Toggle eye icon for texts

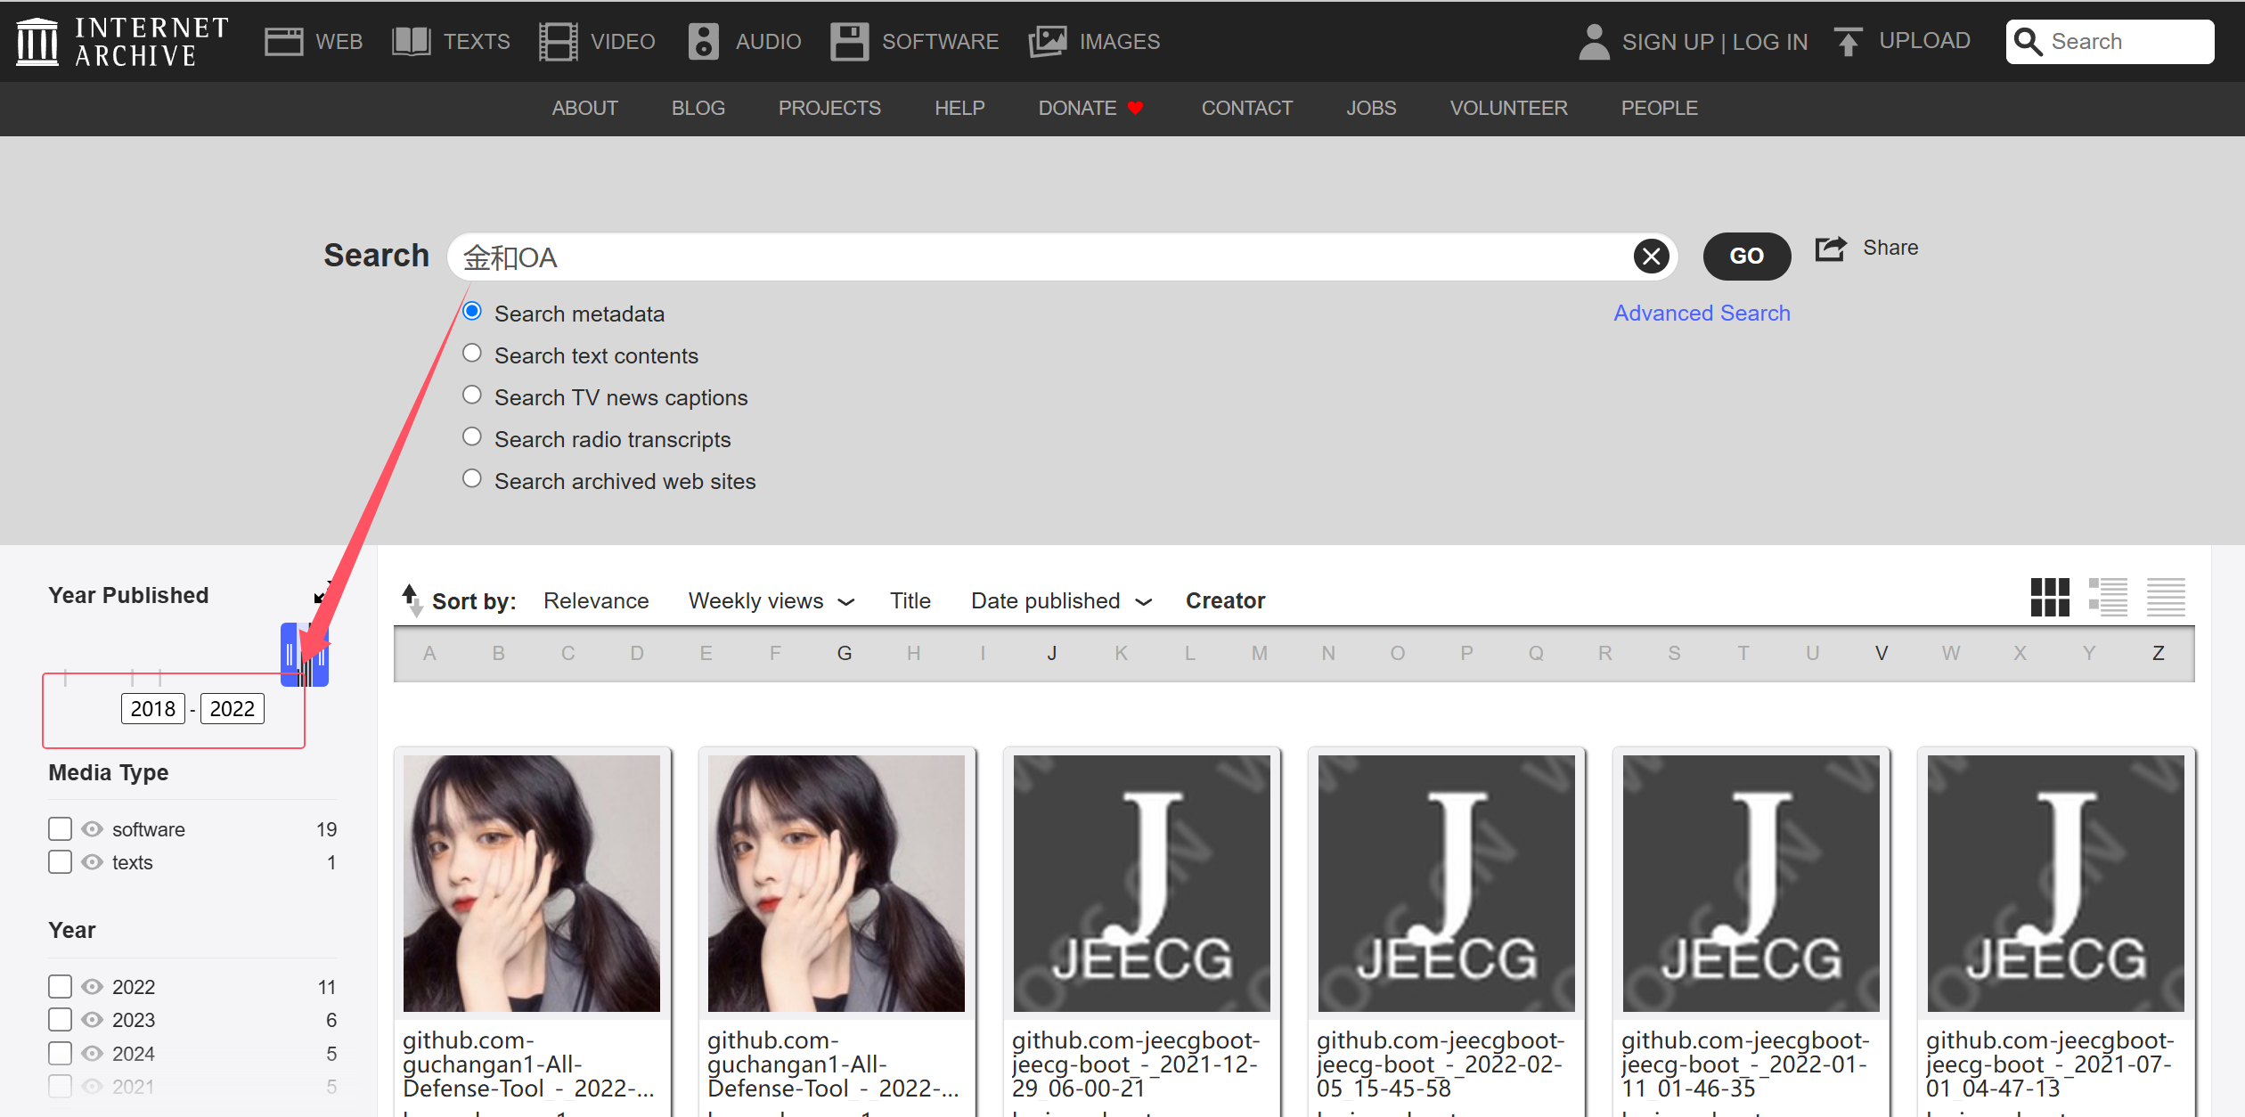(93, 861)
